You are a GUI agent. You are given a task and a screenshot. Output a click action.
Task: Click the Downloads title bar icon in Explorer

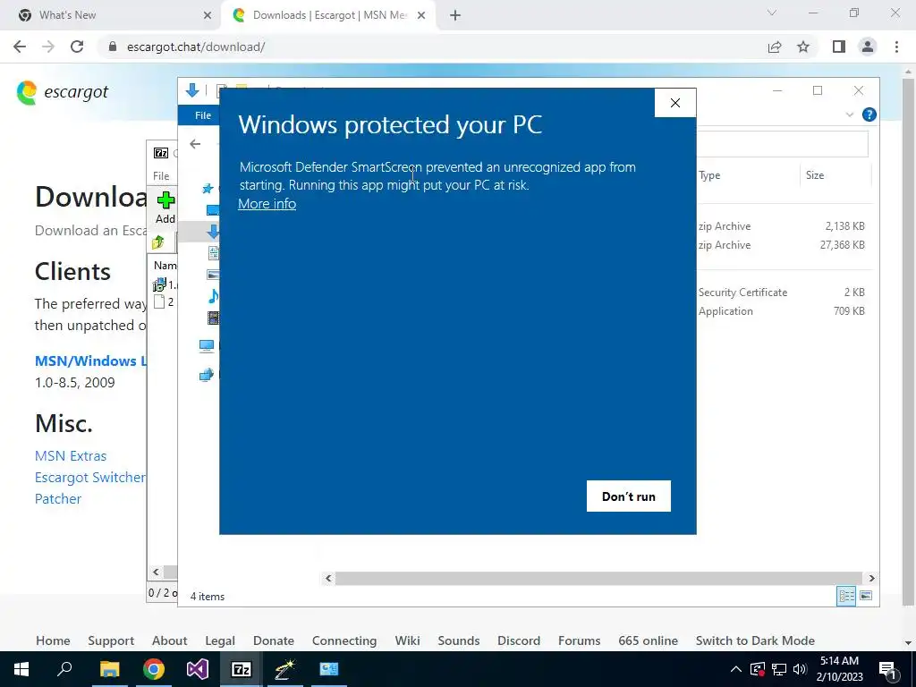192,90
